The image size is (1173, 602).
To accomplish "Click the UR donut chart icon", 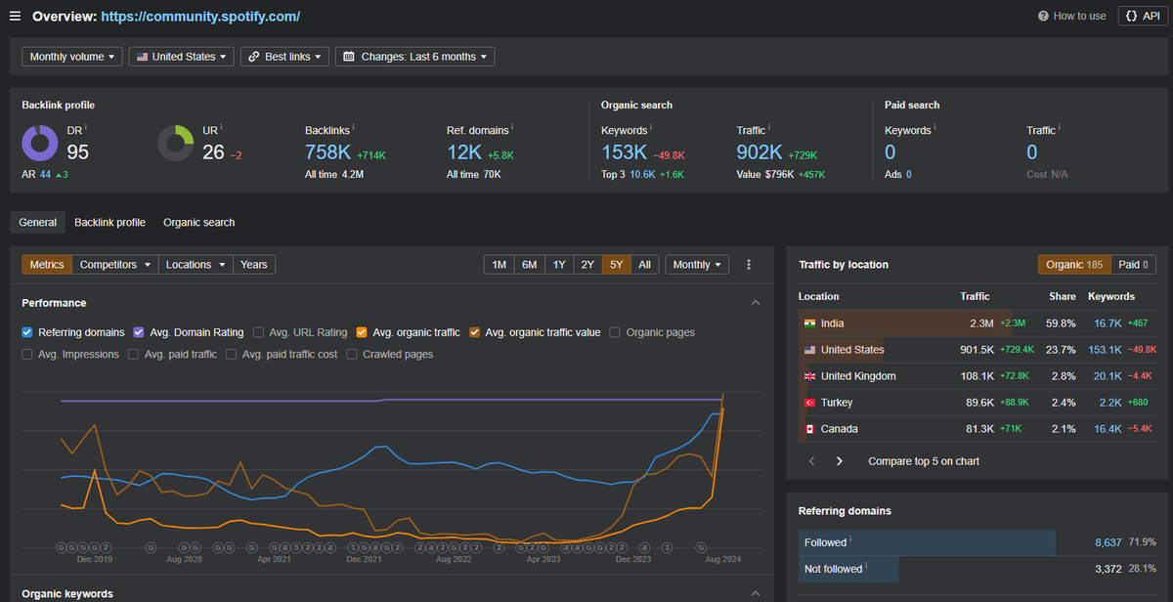I will click(x=176, y=144).
